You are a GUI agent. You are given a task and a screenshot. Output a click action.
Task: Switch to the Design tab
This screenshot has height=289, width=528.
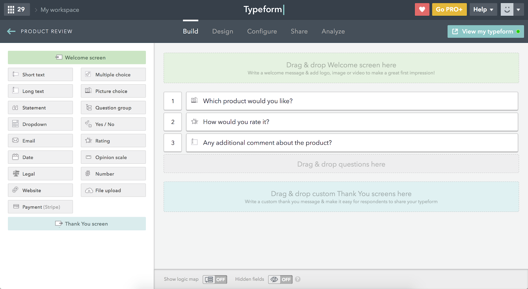223,31
